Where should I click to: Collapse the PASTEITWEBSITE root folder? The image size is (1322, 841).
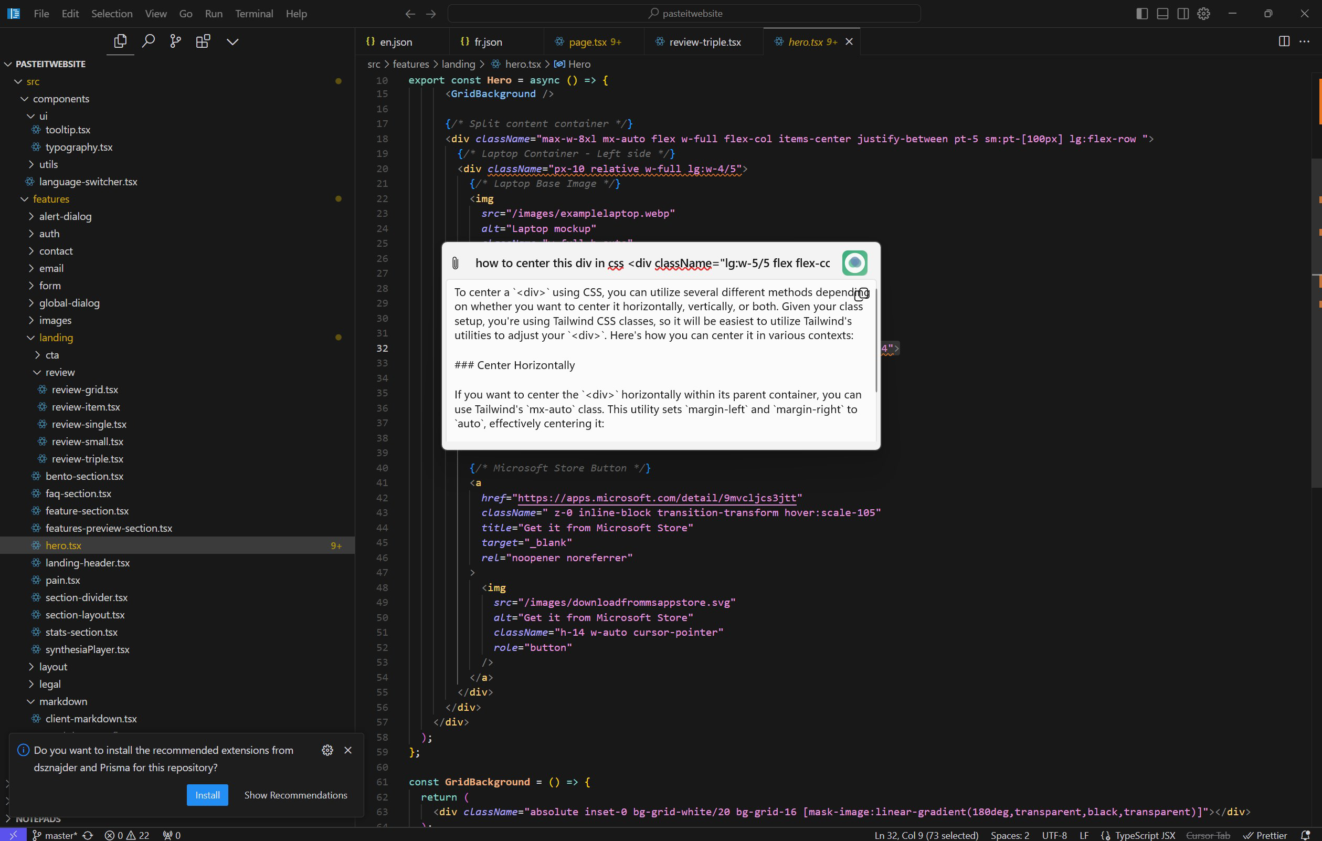[x=177, y=64]
